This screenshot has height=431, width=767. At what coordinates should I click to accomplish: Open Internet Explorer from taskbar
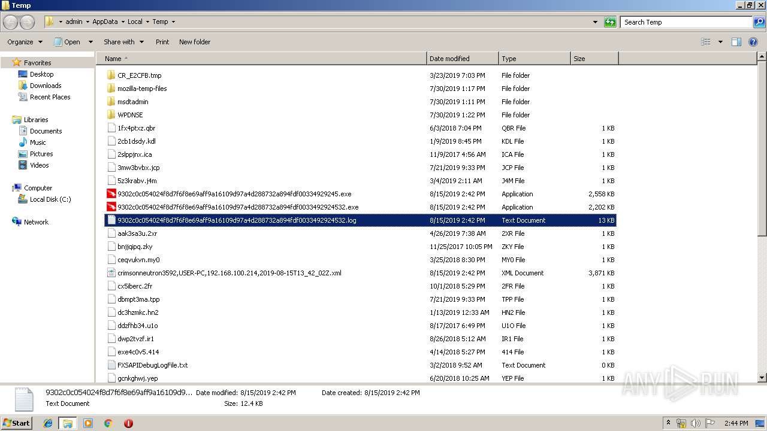click(x=48, y=423)
